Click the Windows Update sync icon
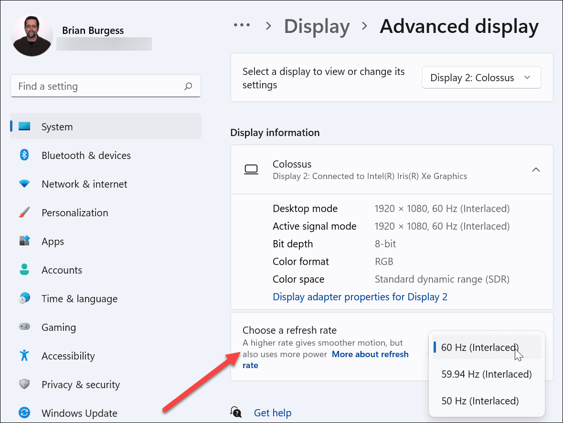The width and height of the screenshot is (563, 423). tap(24, 412)
